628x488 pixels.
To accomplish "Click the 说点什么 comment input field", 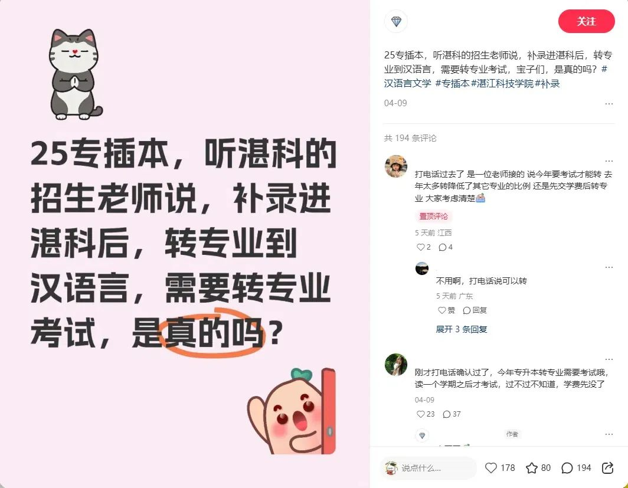I will [428, 467].
